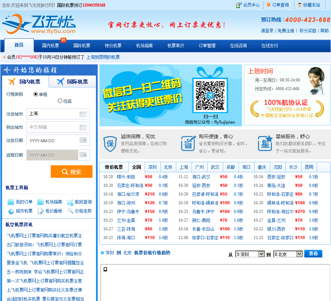This screenshot has height=301, width=331.
Task: Open the 在线支付 navigation item
Action: point(269,46)
